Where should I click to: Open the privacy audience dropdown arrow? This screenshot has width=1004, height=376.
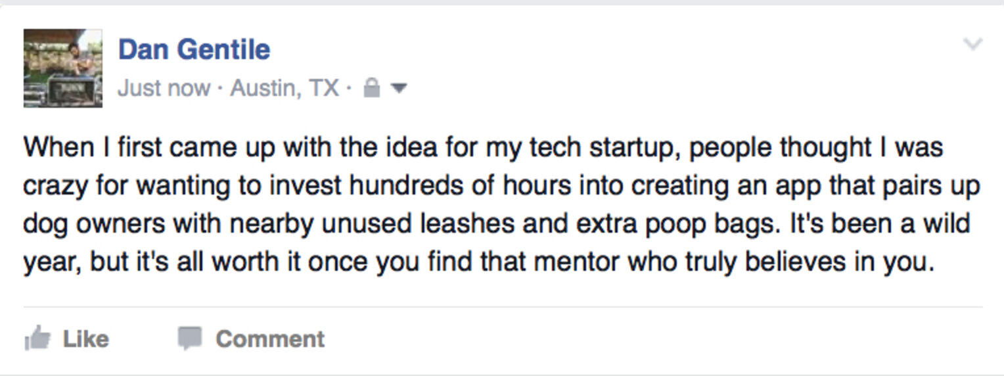pos(398,88)
